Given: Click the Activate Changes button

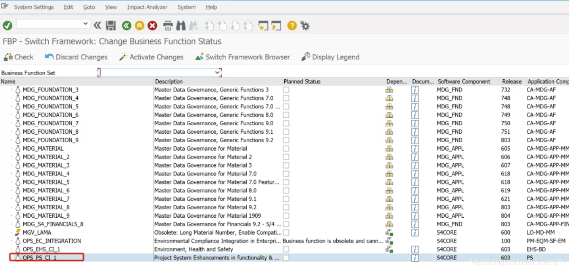Looking at the screenshot, I should (x=151, y=57).
